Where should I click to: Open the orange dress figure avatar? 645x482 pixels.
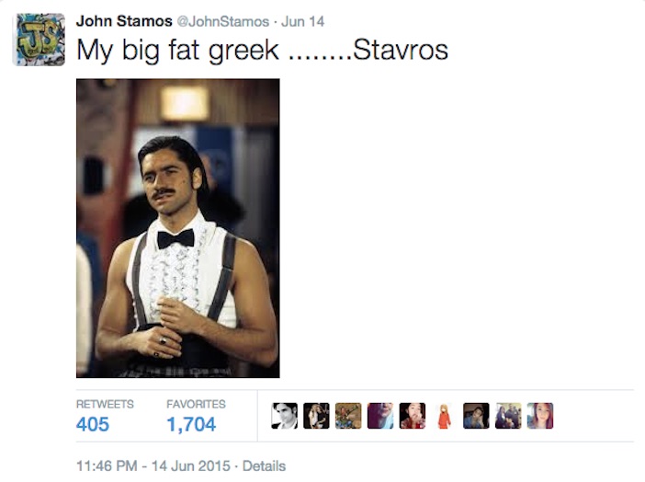(x=445, y=416)
